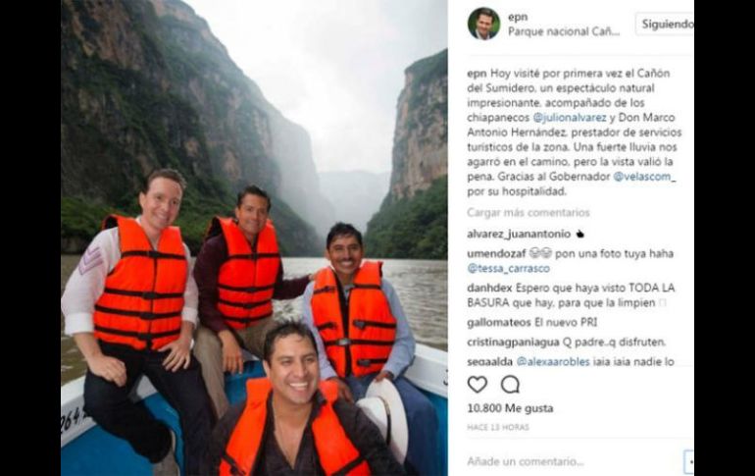Open Parque nacional location link
This screenshot has width=755, height=476.
(564, 31)
